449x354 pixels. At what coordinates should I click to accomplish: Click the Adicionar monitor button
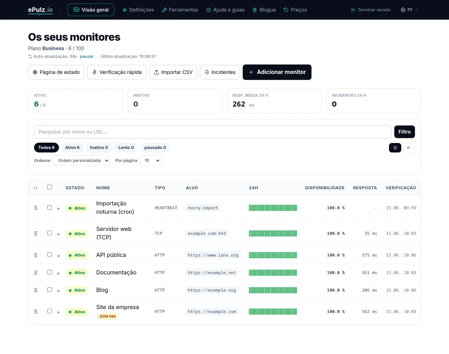277,72
